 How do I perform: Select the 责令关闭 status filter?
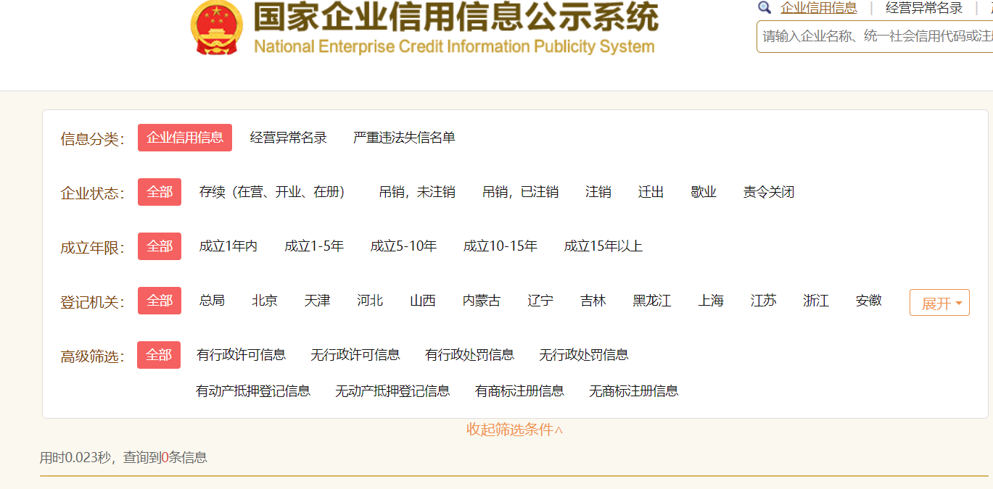tap(769, 192)
